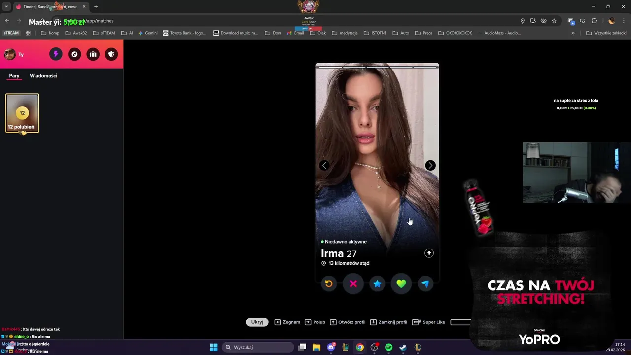
Task: Open the Windows Start menu
Action: pyautogui.click(x=213, y=347)
